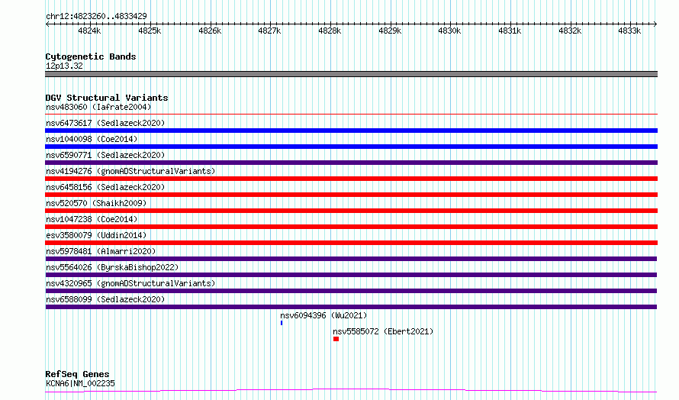Click the ruler's right arrow end
Viewport: 679px width, 400px height.
click(x=655, y=24)
